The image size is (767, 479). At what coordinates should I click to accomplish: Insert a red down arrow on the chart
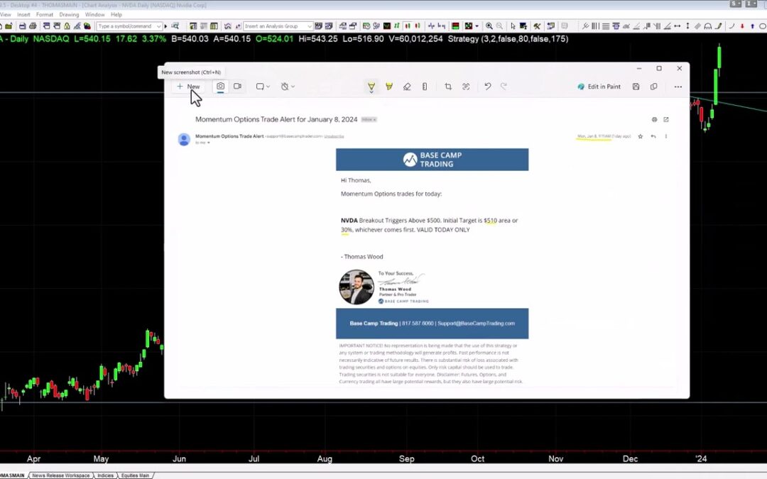coord(742,26)
